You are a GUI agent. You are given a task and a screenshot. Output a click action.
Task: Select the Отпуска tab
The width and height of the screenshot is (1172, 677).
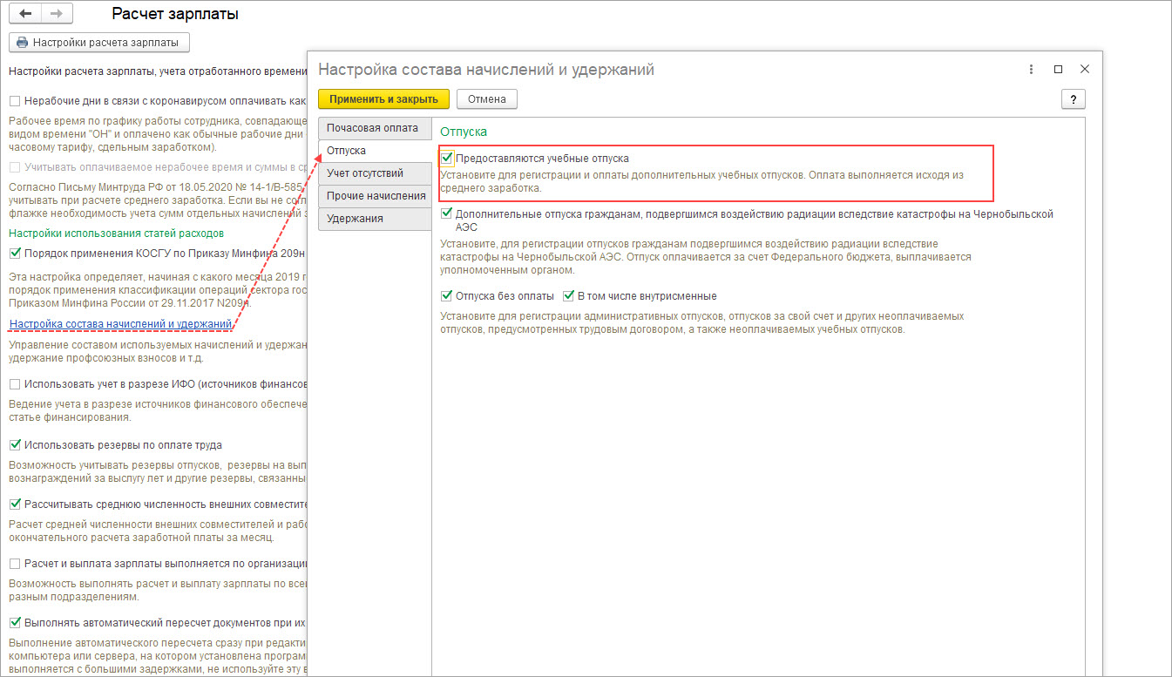point(374,151)
